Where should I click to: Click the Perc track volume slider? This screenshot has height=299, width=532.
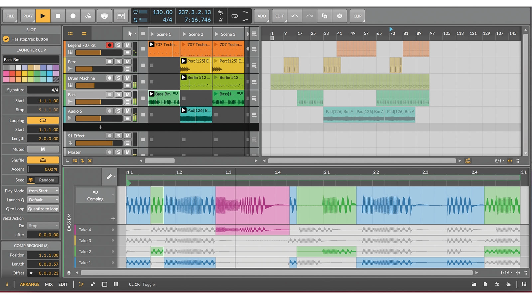[x=98, y=69]
